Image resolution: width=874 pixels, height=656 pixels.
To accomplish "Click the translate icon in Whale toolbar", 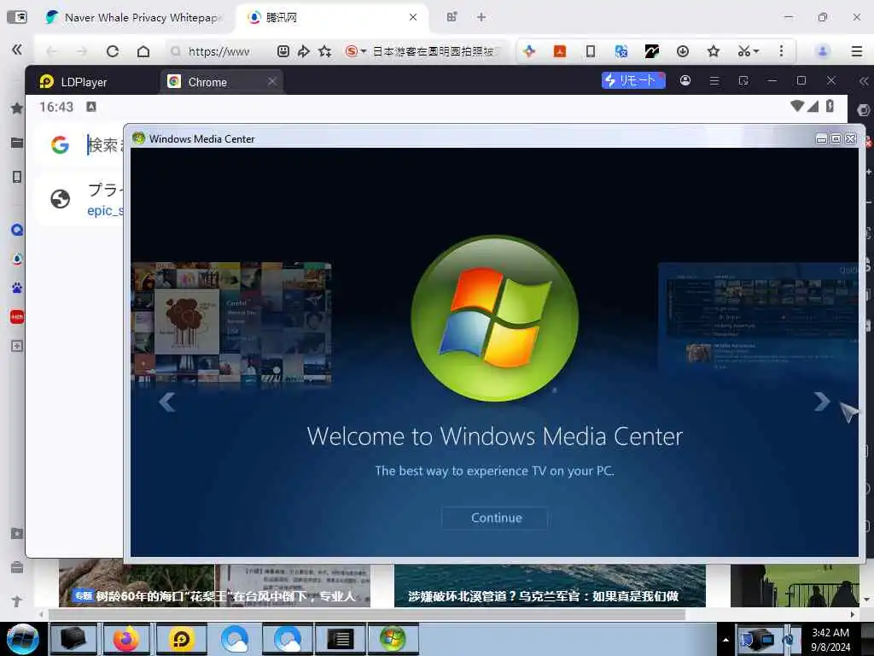I will (x=621, y=51).
